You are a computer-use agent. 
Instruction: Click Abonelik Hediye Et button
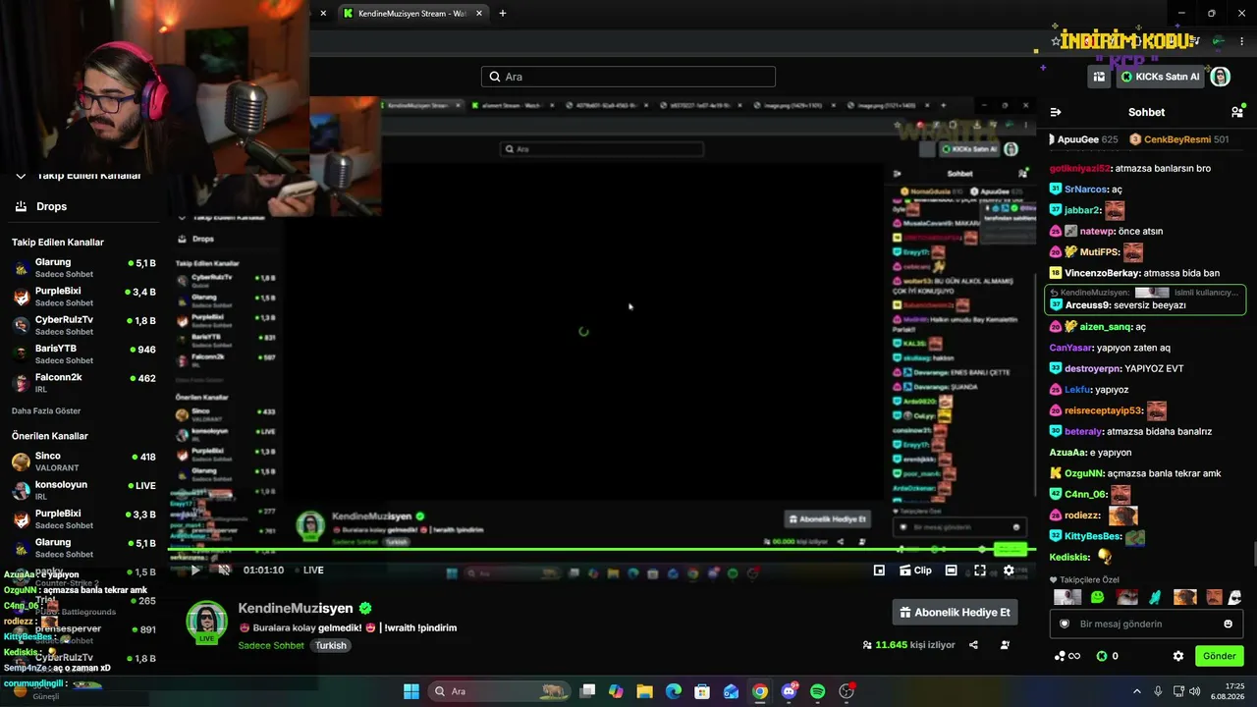(955, 613)
